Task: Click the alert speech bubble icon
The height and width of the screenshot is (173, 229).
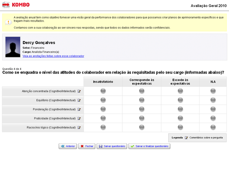Action: (x=8, y=22)
